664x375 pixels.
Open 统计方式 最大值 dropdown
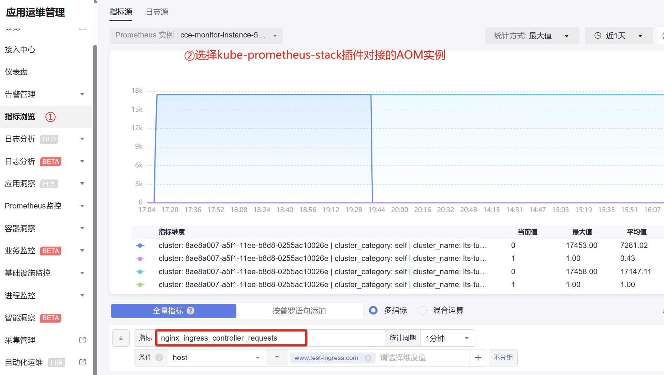(x=532, y=36)
